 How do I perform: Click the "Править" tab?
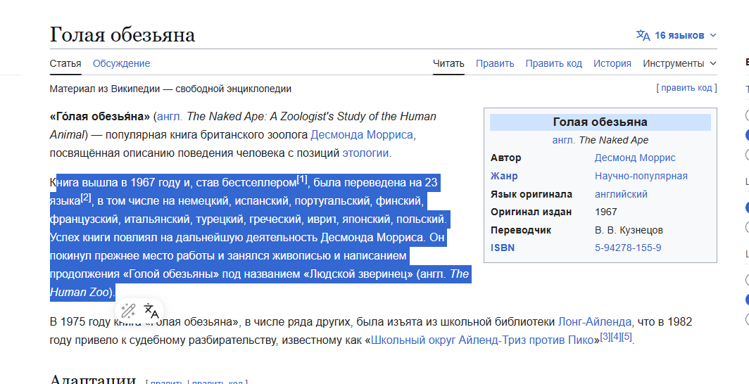(x=495, y=63)
